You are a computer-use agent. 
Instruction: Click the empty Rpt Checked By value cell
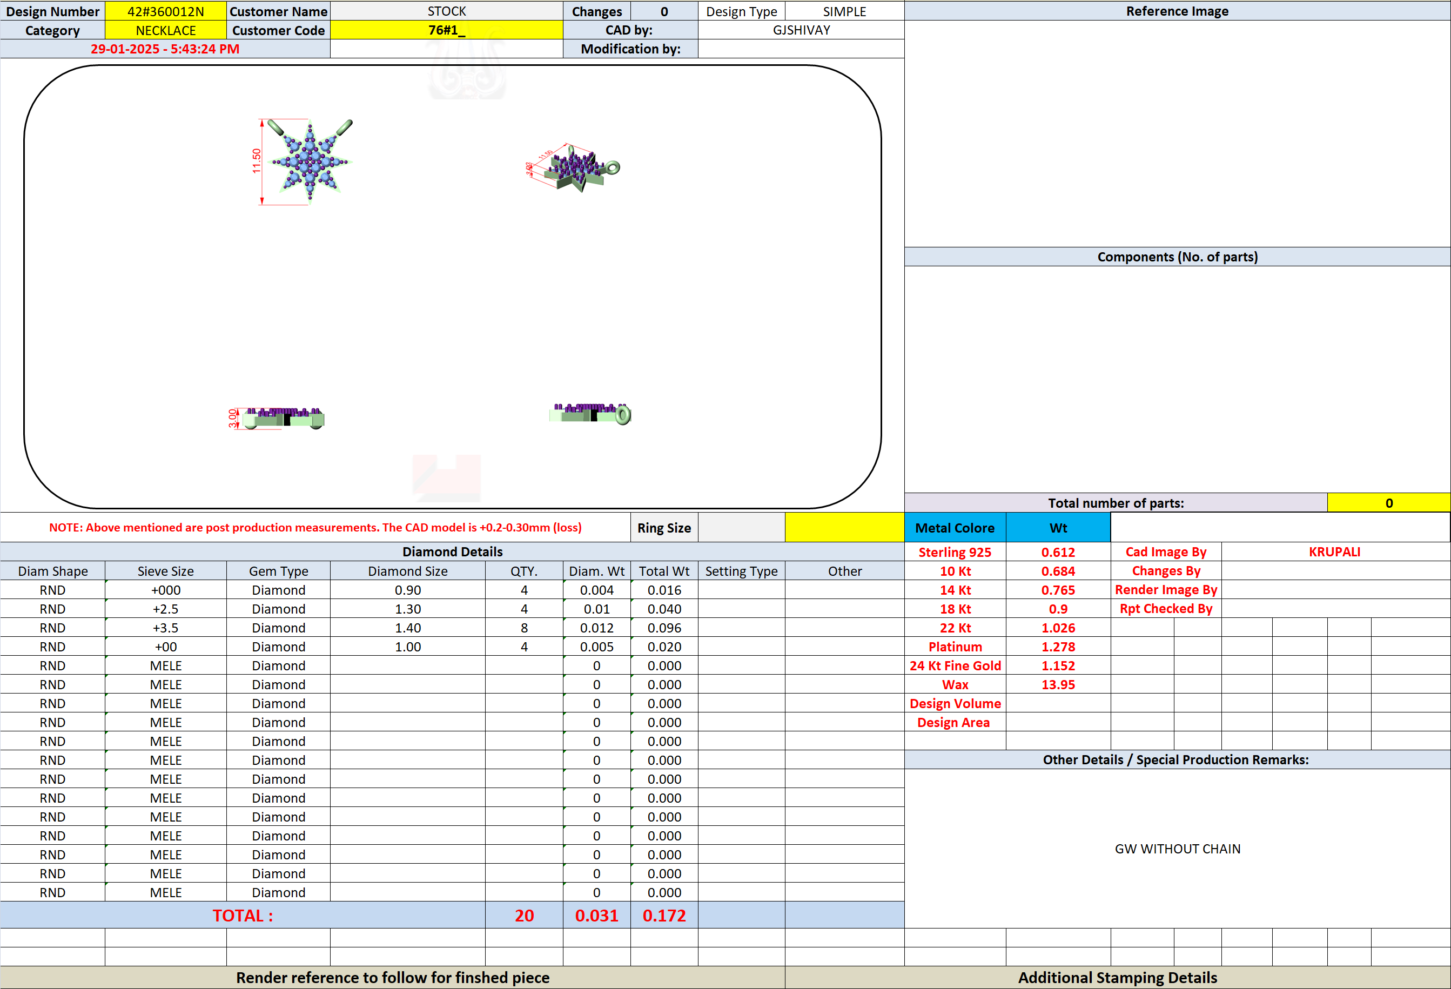coord(1335,609)
